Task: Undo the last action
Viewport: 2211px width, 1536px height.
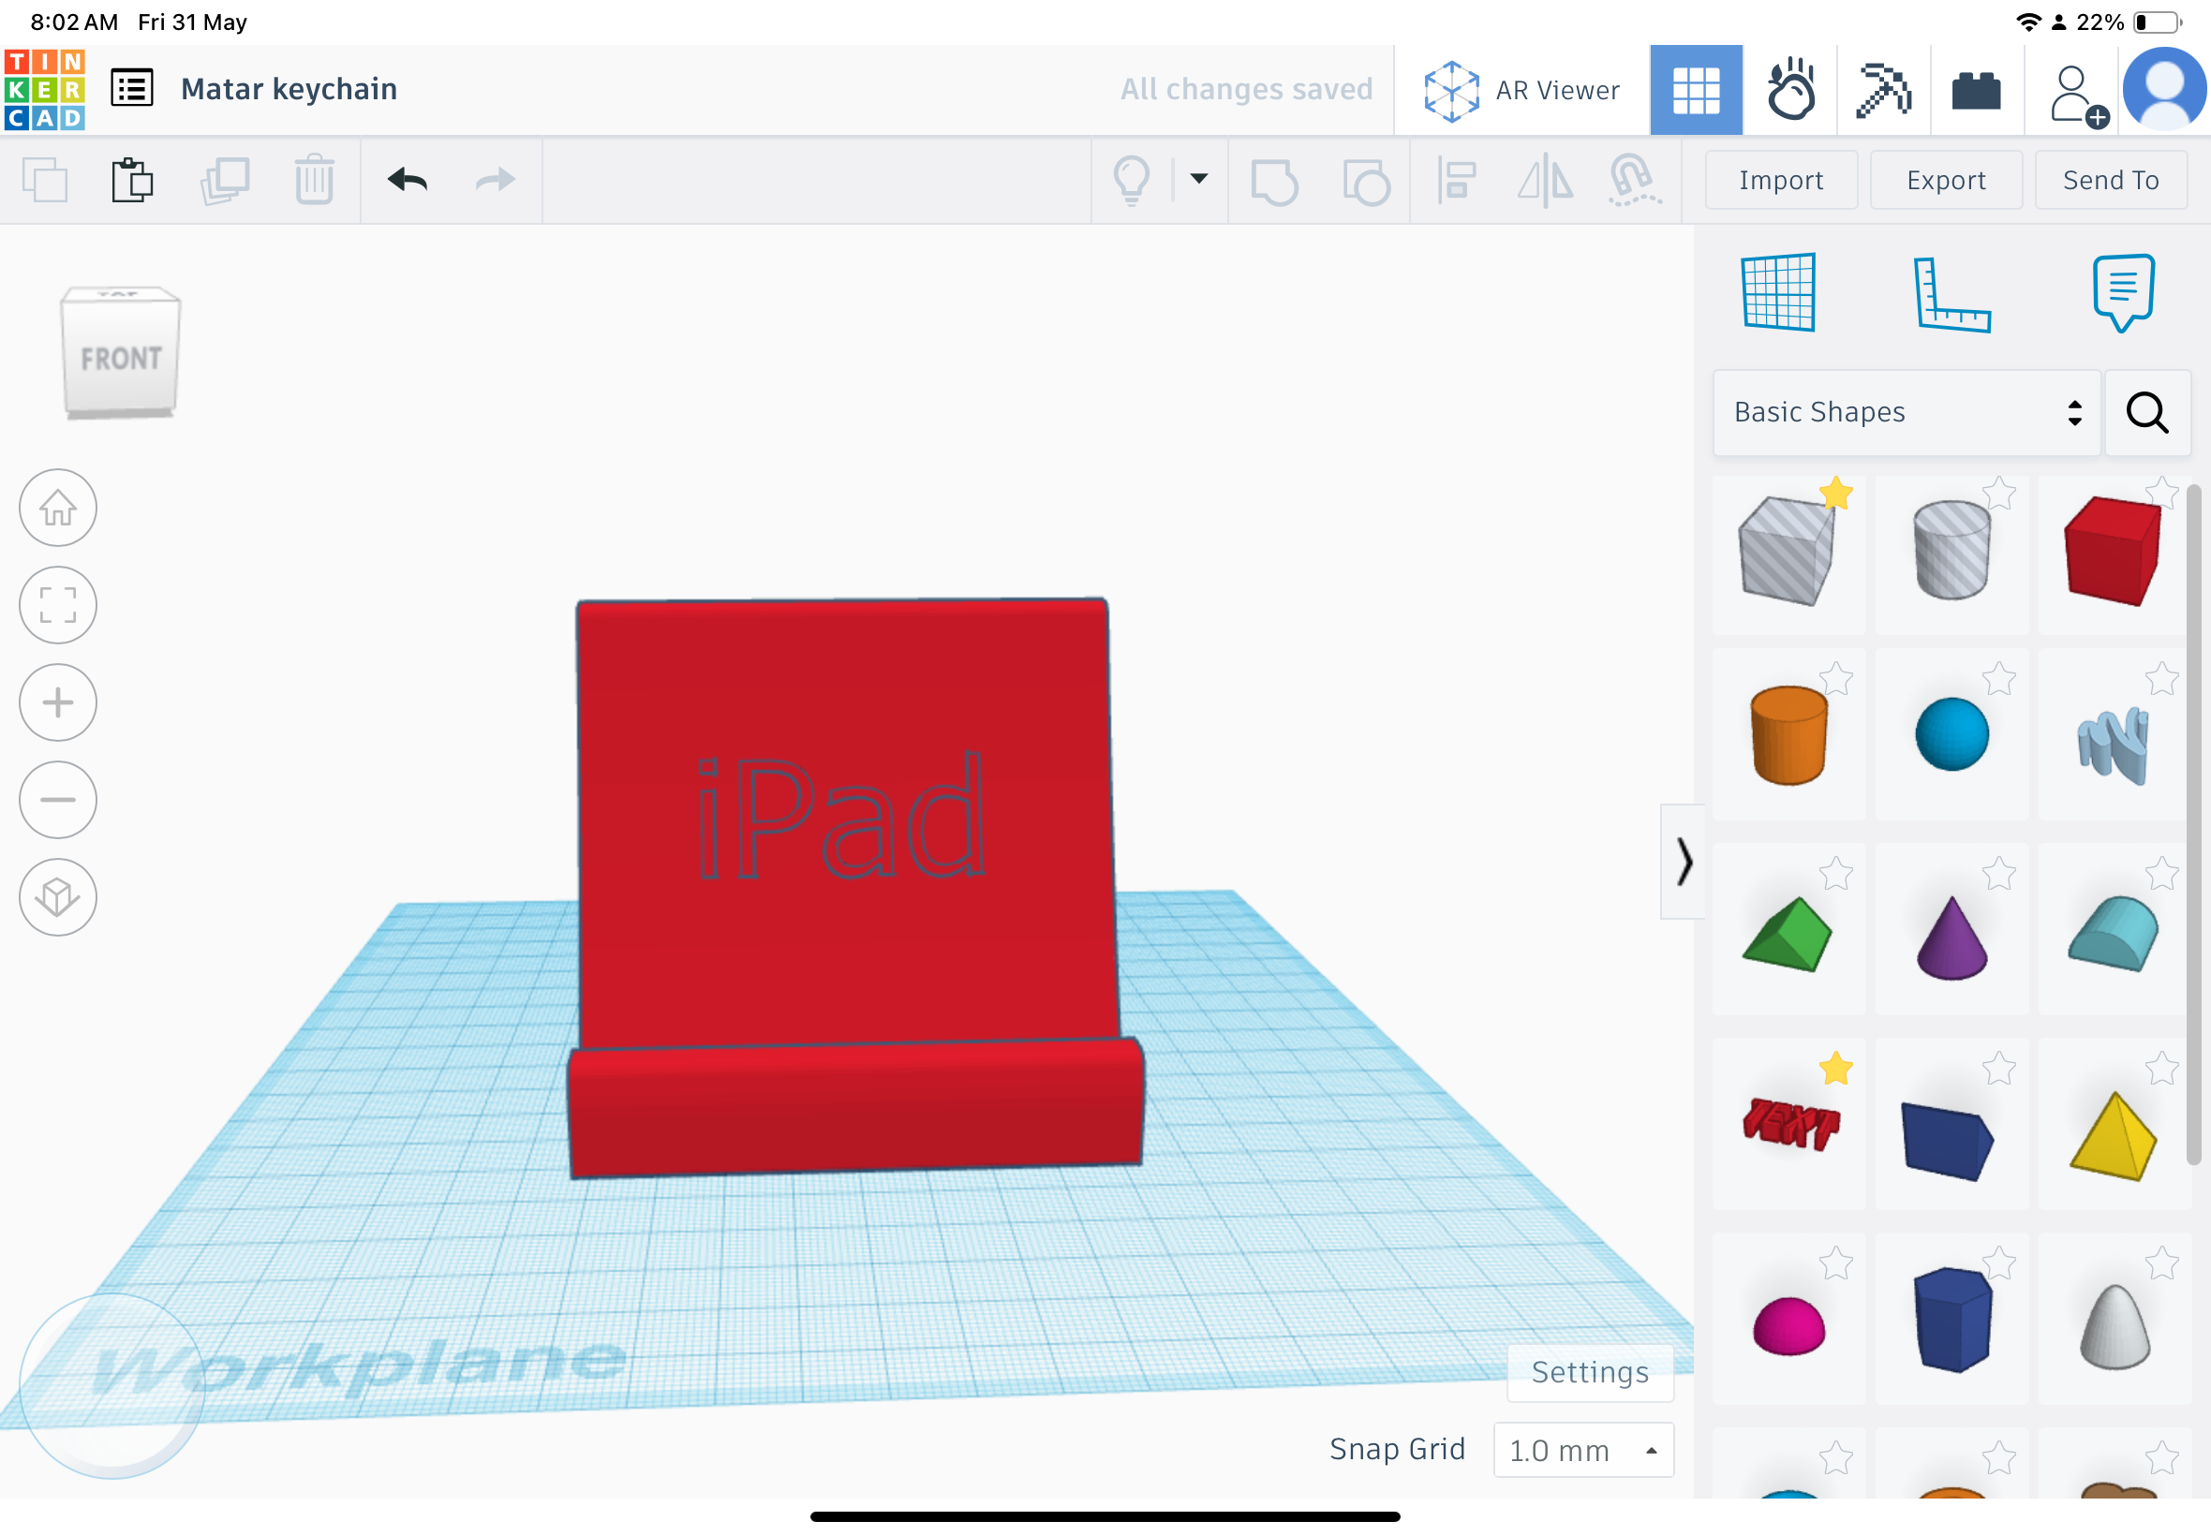Action: point(406,180)
